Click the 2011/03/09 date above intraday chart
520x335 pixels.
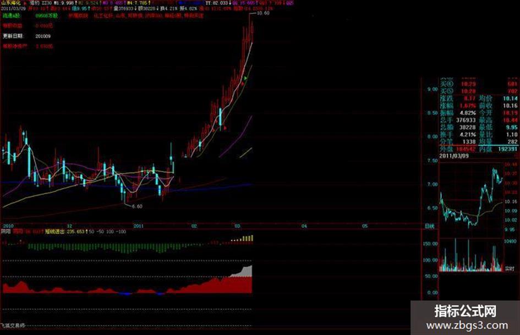coord(454,156)
